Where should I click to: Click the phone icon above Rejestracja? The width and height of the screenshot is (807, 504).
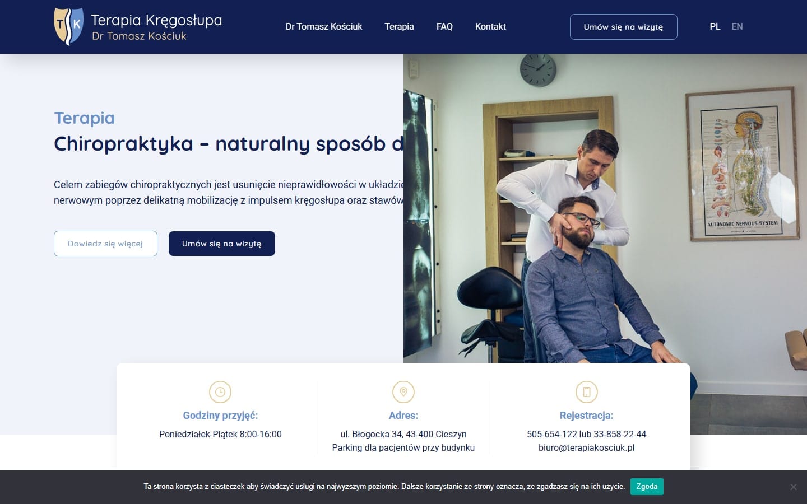pyautogui.click(x=587, y=392)
